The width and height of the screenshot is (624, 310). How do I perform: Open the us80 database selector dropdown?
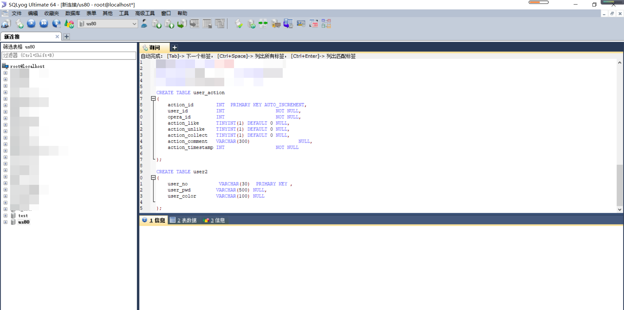click(x=134, y=24)
